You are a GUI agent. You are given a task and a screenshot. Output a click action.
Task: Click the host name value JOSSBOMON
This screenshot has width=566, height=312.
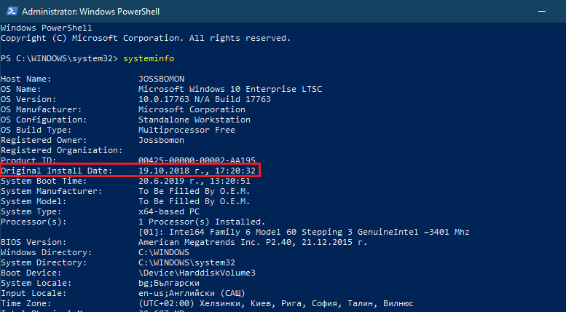pos(162,79)
